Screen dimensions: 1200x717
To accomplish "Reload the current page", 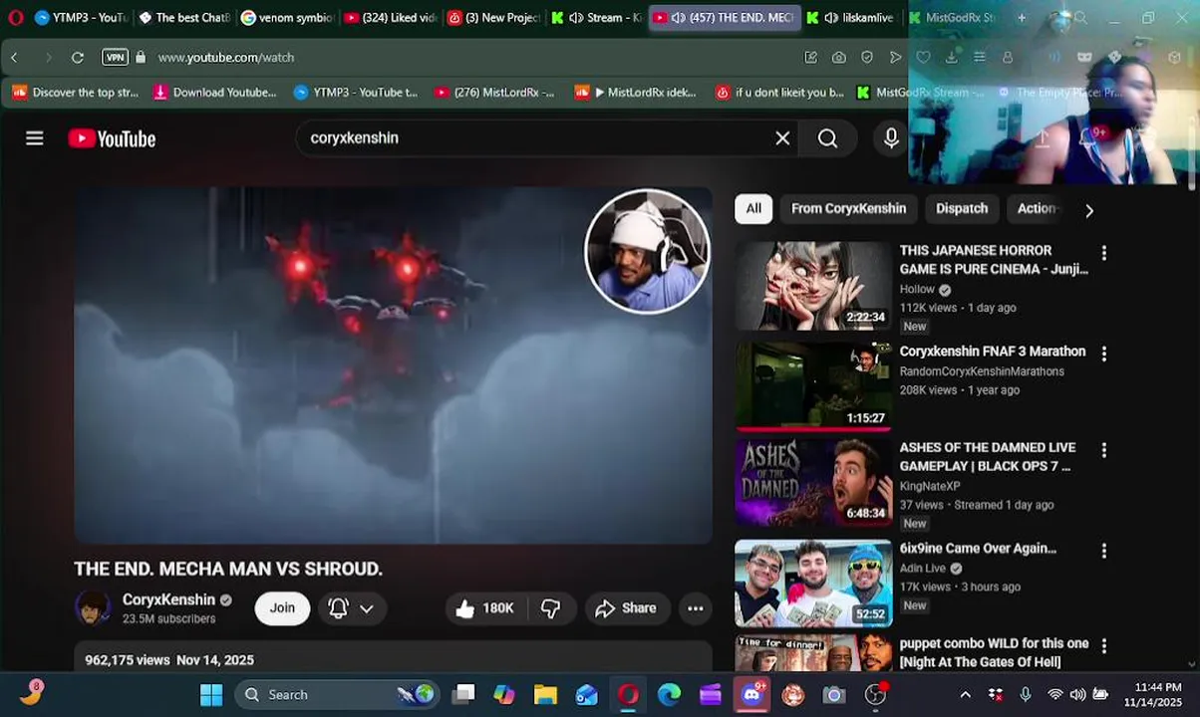I will click(78, 58).
